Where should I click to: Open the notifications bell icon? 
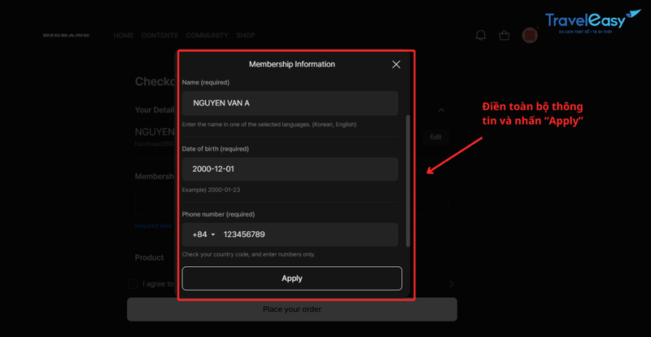point(481,35)
